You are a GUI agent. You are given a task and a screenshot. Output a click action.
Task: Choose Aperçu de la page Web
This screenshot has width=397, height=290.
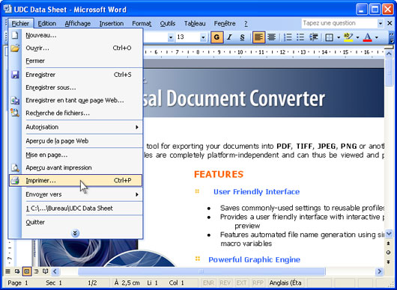coord(76,141)
